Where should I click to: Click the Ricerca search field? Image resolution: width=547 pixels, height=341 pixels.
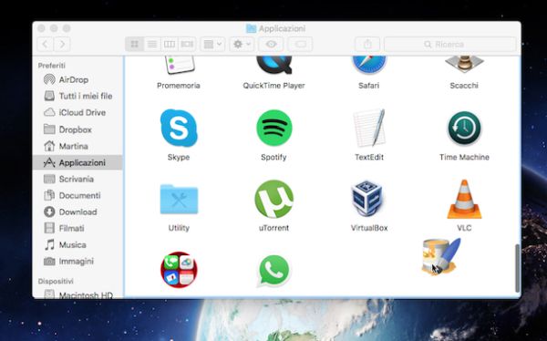click(x=450, y=45)
